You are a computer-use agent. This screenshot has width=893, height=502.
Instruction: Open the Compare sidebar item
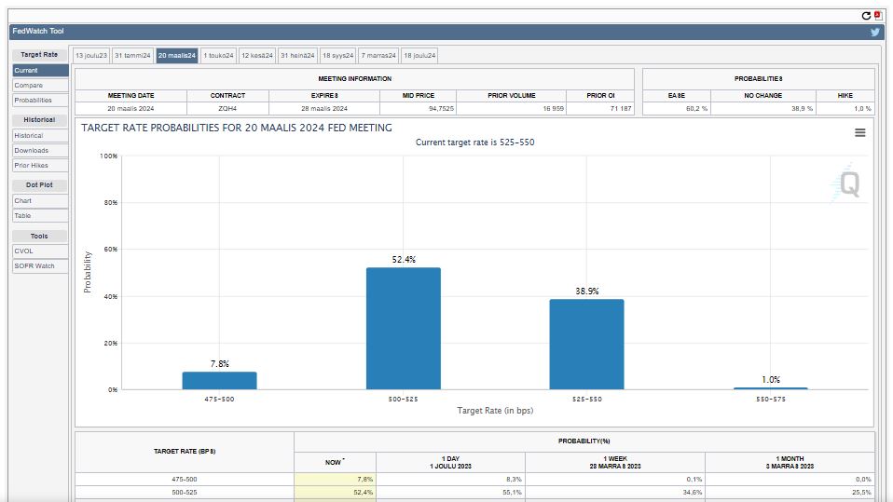(x=40, y=86)
